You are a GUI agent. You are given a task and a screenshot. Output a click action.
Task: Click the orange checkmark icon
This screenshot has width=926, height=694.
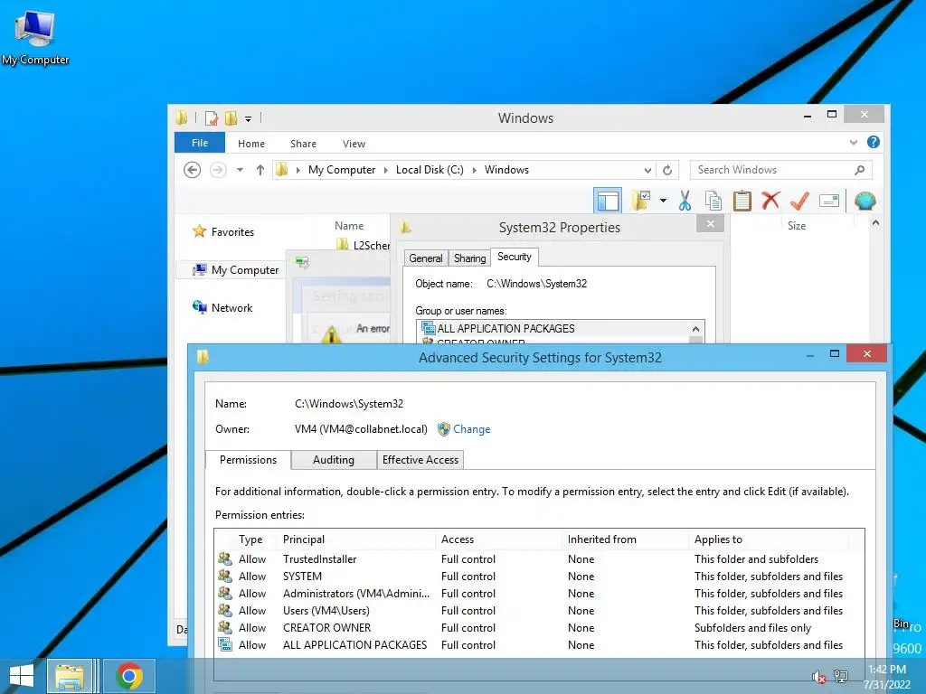click(799, 201)
